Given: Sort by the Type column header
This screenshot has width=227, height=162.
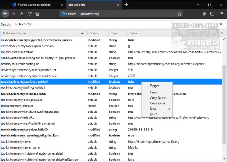Looking at the screenshot, I should 118,33.
